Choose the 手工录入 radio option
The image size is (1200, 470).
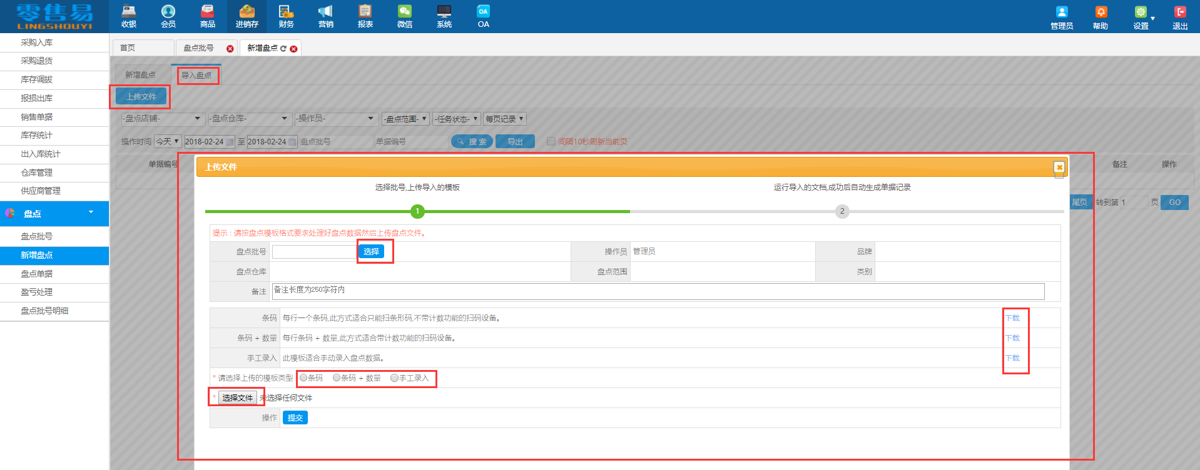coord(394,377)
